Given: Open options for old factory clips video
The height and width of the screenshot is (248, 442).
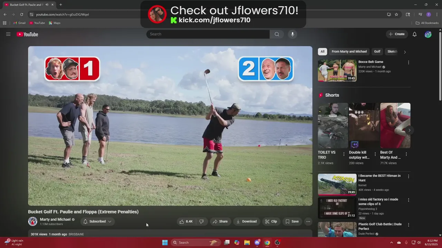Looking at the screenshot, I should (x=409, y=200).
